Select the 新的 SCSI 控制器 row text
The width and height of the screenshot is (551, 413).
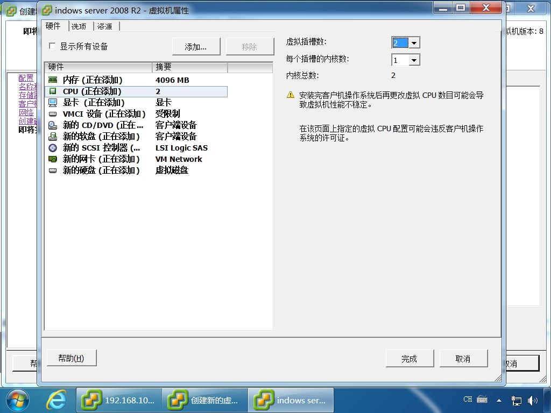click(101, 148)
